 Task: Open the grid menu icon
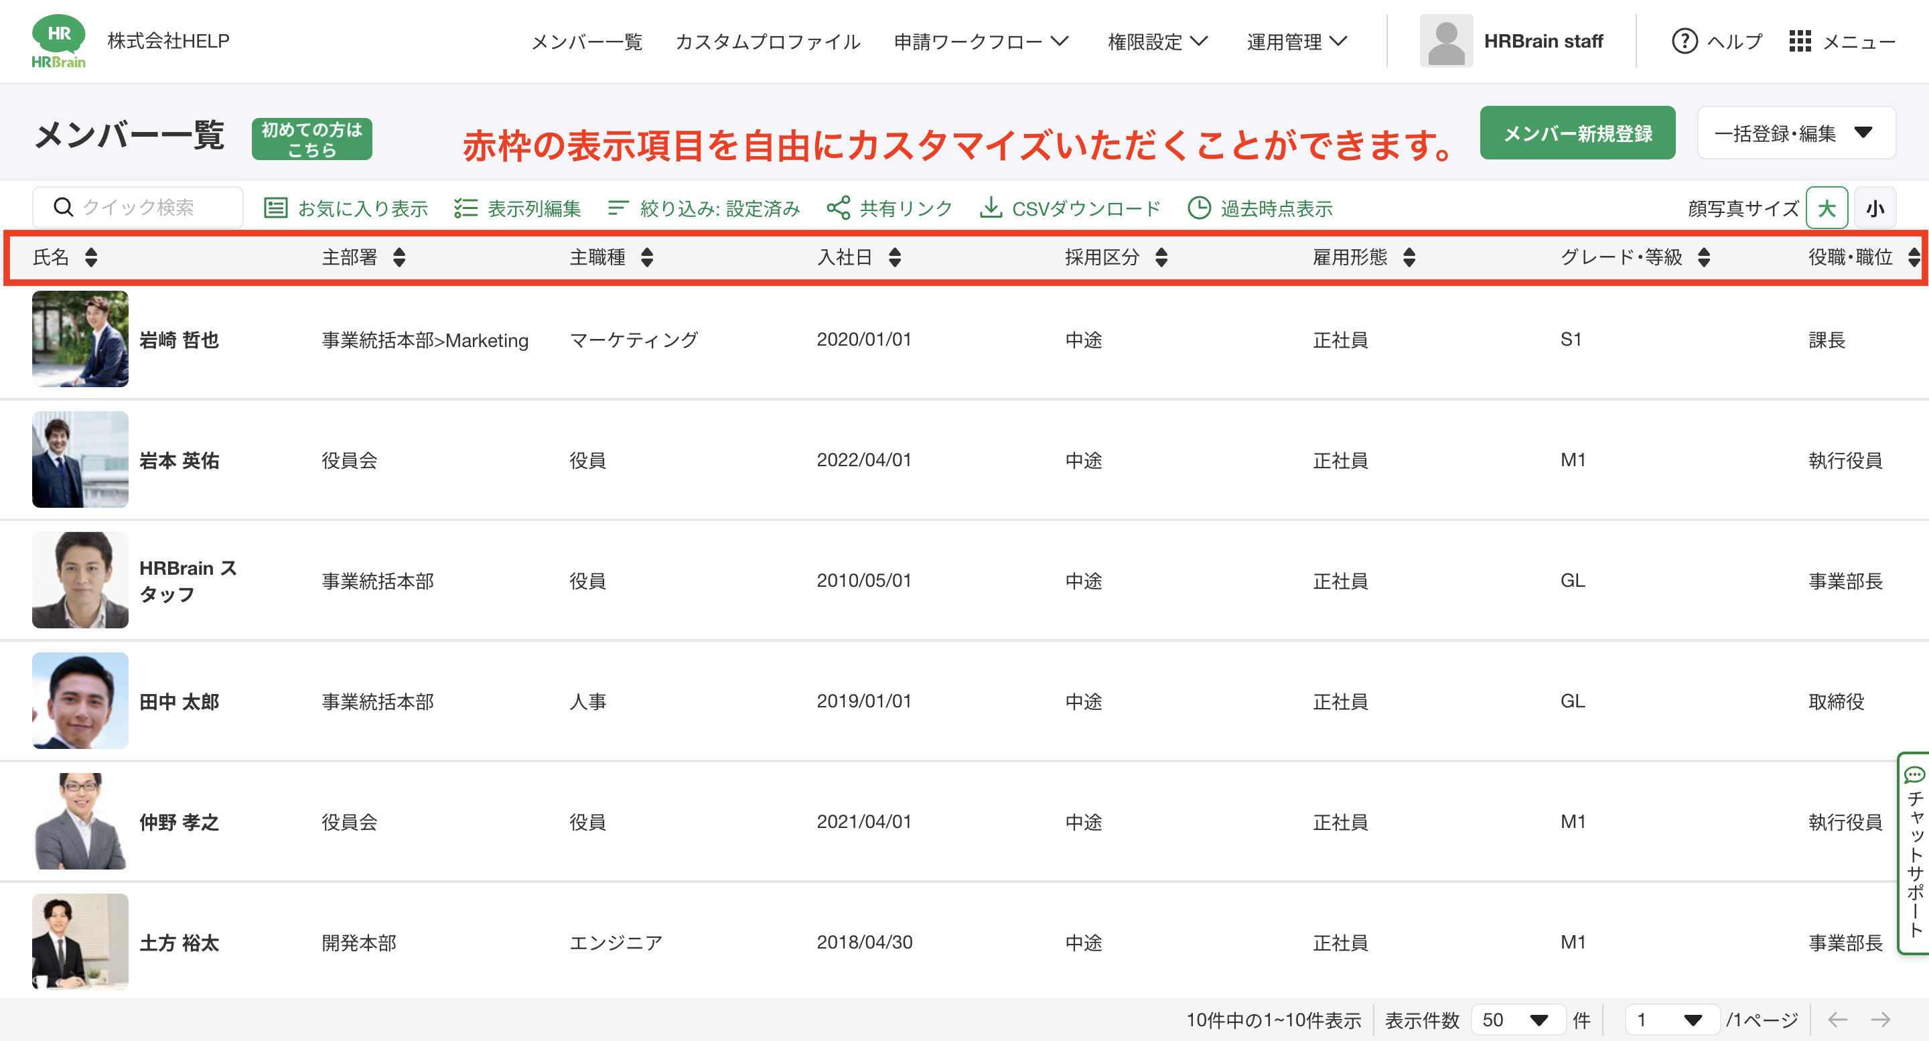click(x=1800, y=41)
